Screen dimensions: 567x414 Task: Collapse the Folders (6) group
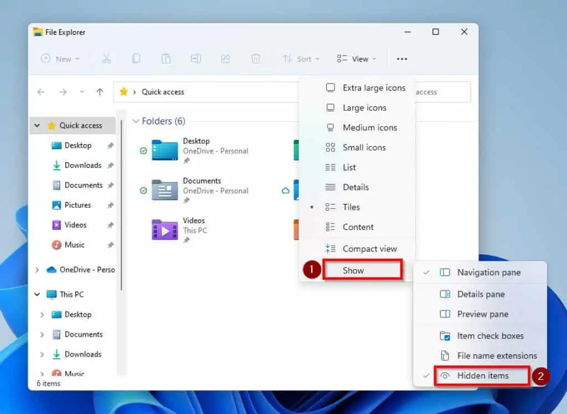point(136,121)
